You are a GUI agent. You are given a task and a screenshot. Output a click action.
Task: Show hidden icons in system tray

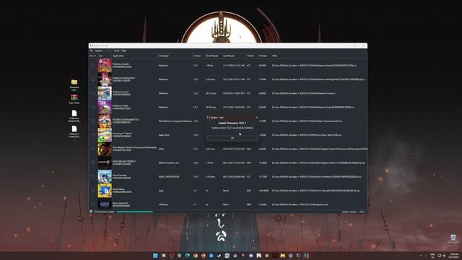pyautogui.click(x=420, y=256)
